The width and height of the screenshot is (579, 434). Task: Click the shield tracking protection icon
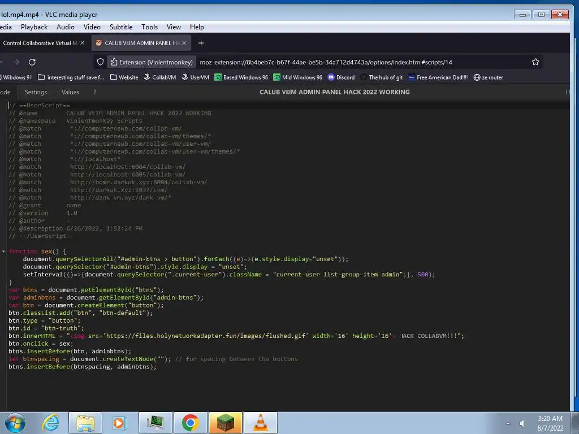click(x=100, y=62)
